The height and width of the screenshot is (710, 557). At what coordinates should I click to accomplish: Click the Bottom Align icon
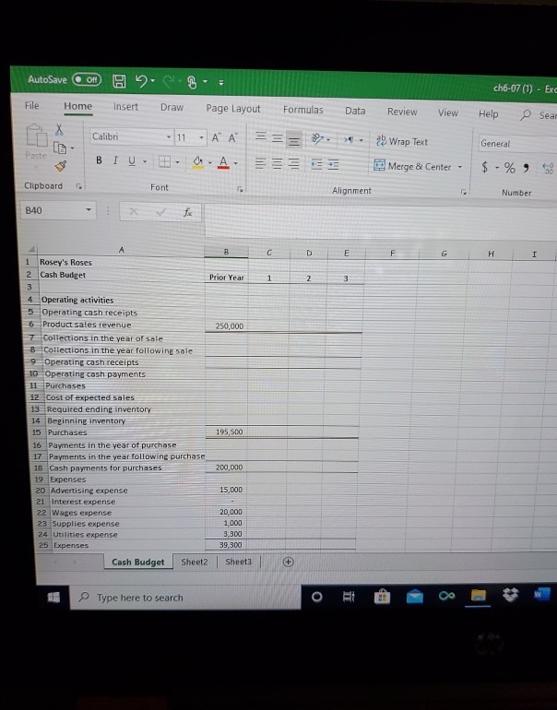click(294, 141)
